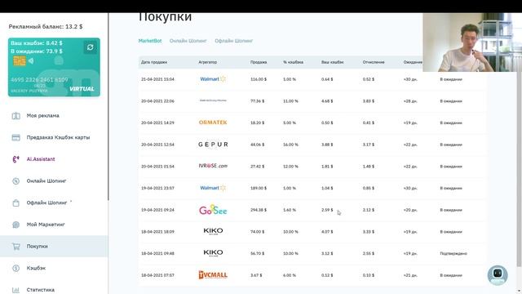Click the AI.Assistant phone icon
This screenshot has width=522, height=294.
pyautogui.click(x=16, y=159)
